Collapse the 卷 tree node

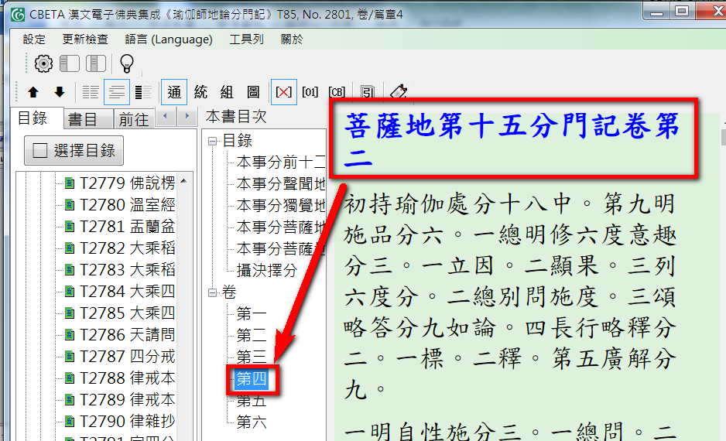click(x=213, y=293)
